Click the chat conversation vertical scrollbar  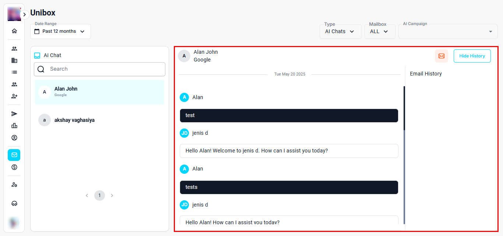click(x=404, y=155)
